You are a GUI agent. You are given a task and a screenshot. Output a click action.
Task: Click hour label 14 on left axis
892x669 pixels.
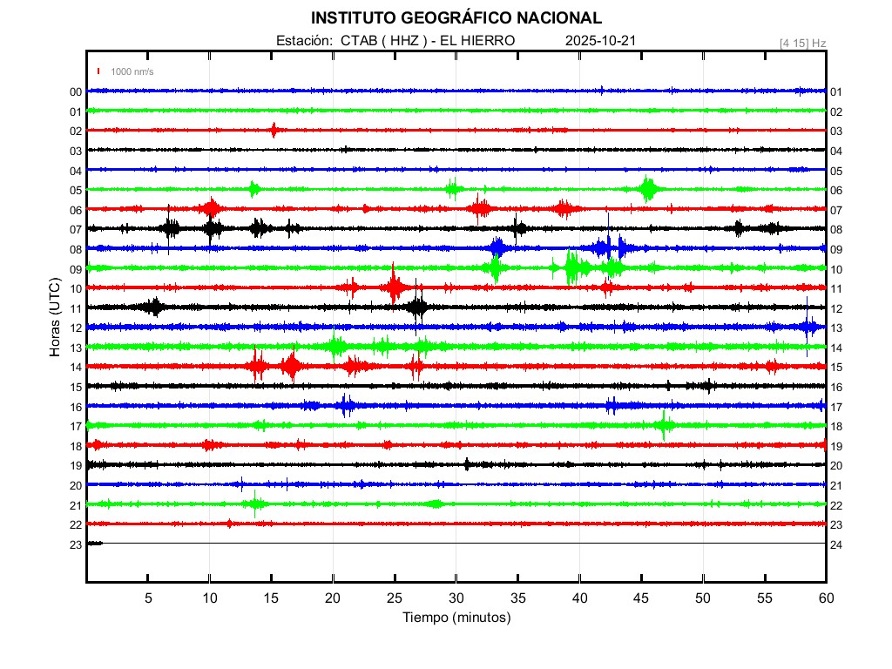pos(76,368)
